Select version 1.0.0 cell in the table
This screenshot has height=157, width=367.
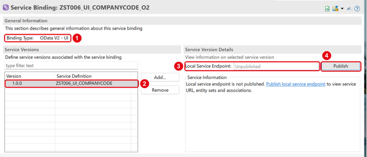pyautogui.click(x=30, y=83)
